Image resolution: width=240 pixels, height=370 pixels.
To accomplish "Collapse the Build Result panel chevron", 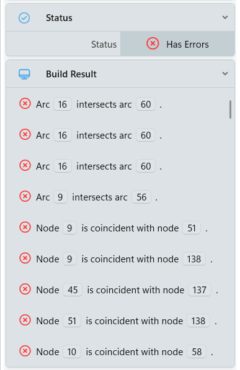I will tap(225, 74).
